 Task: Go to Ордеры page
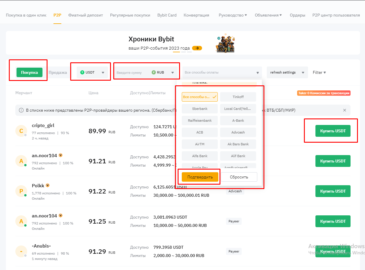tap(297, 15)
